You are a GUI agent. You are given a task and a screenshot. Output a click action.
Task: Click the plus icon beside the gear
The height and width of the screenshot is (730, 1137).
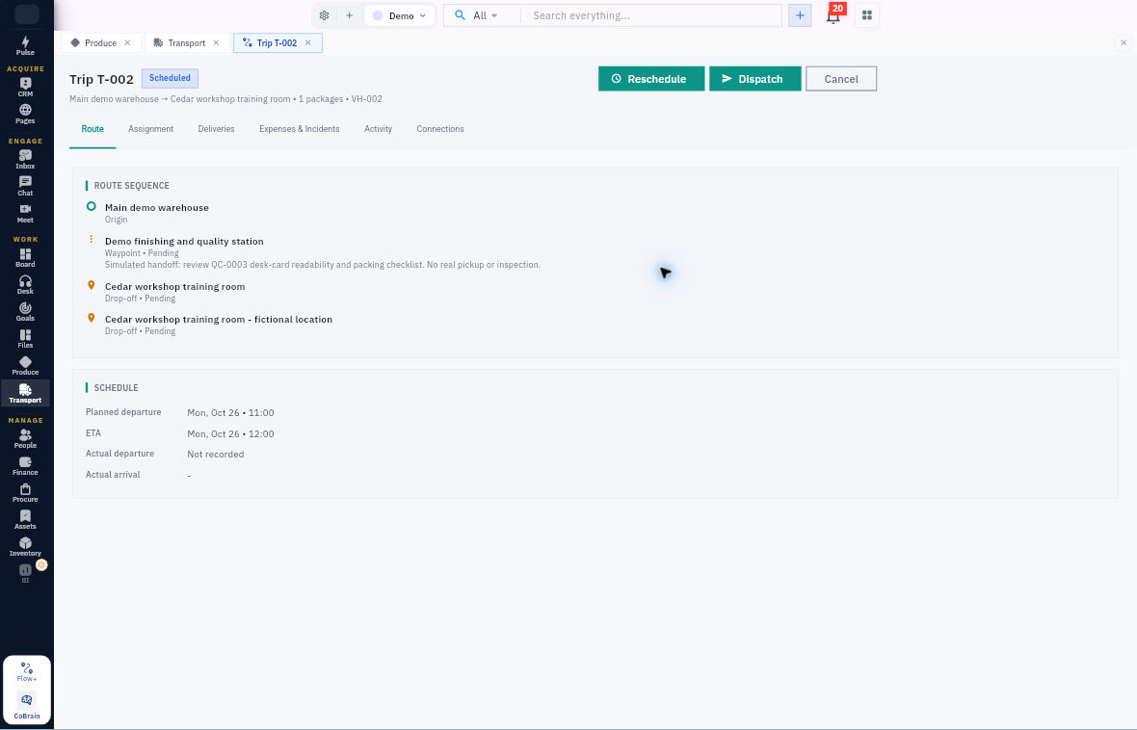click(349, 15)
